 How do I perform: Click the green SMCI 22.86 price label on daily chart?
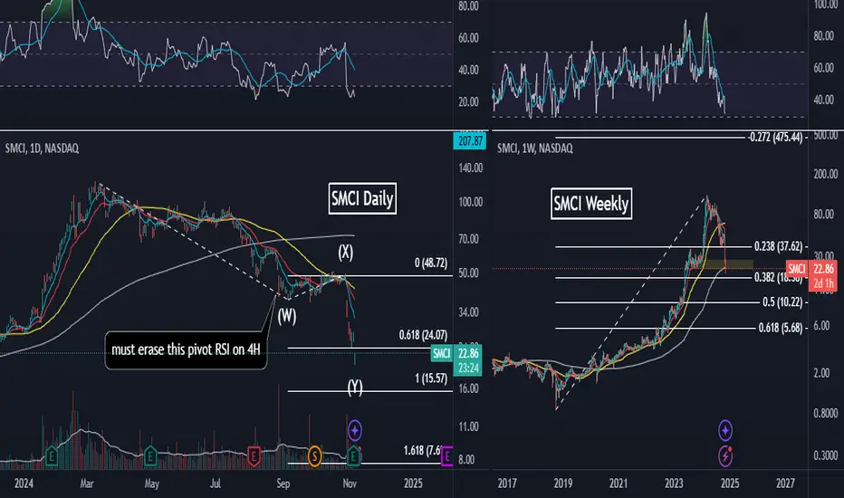click(x=456, y=353)
